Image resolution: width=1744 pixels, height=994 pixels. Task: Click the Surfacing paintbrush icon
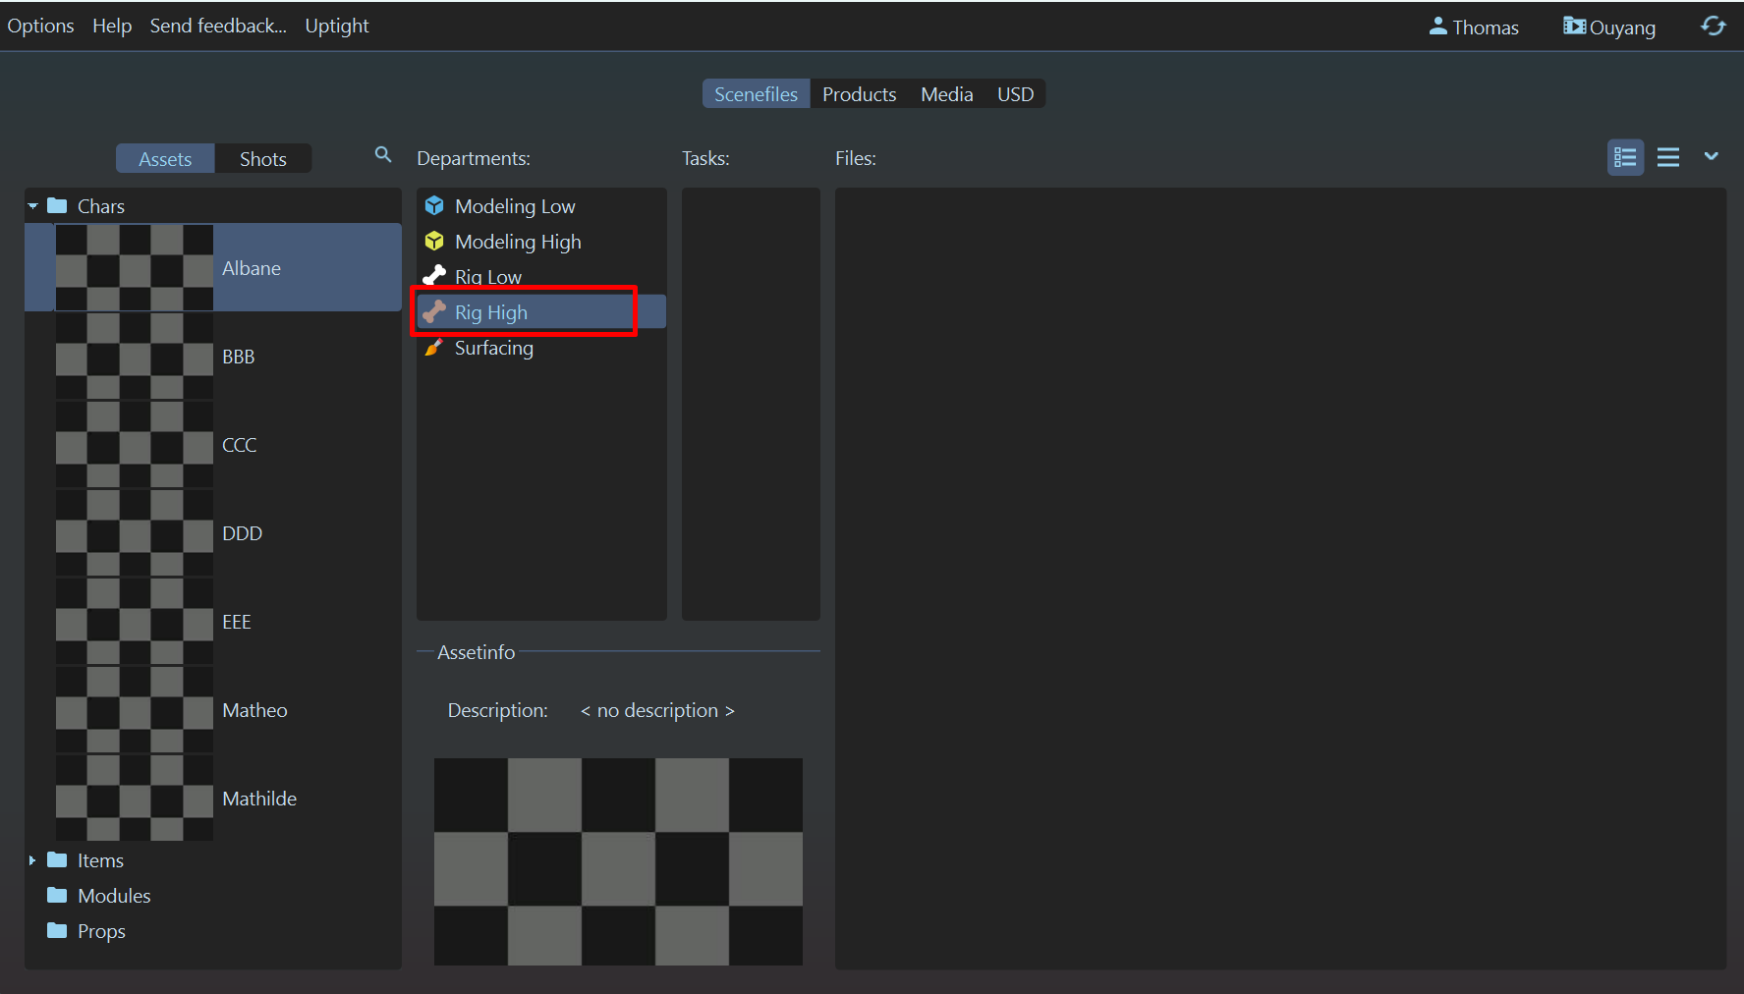(433, 348)
